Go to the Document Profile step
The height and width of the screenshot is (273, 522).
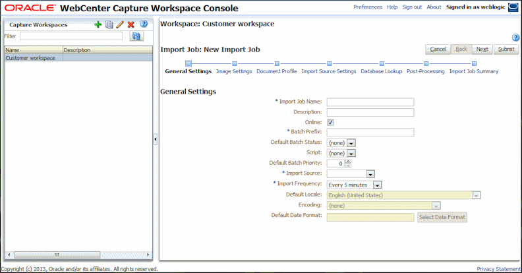pos(277,71)
